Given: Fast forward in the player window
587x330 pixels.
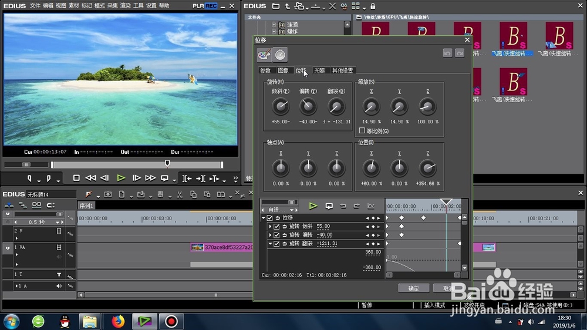Looking at the screenshot, I should (x=150, y=179).
